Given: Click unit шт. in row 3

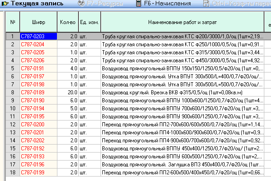Looking at the screenshot, I should coord(89,52).
